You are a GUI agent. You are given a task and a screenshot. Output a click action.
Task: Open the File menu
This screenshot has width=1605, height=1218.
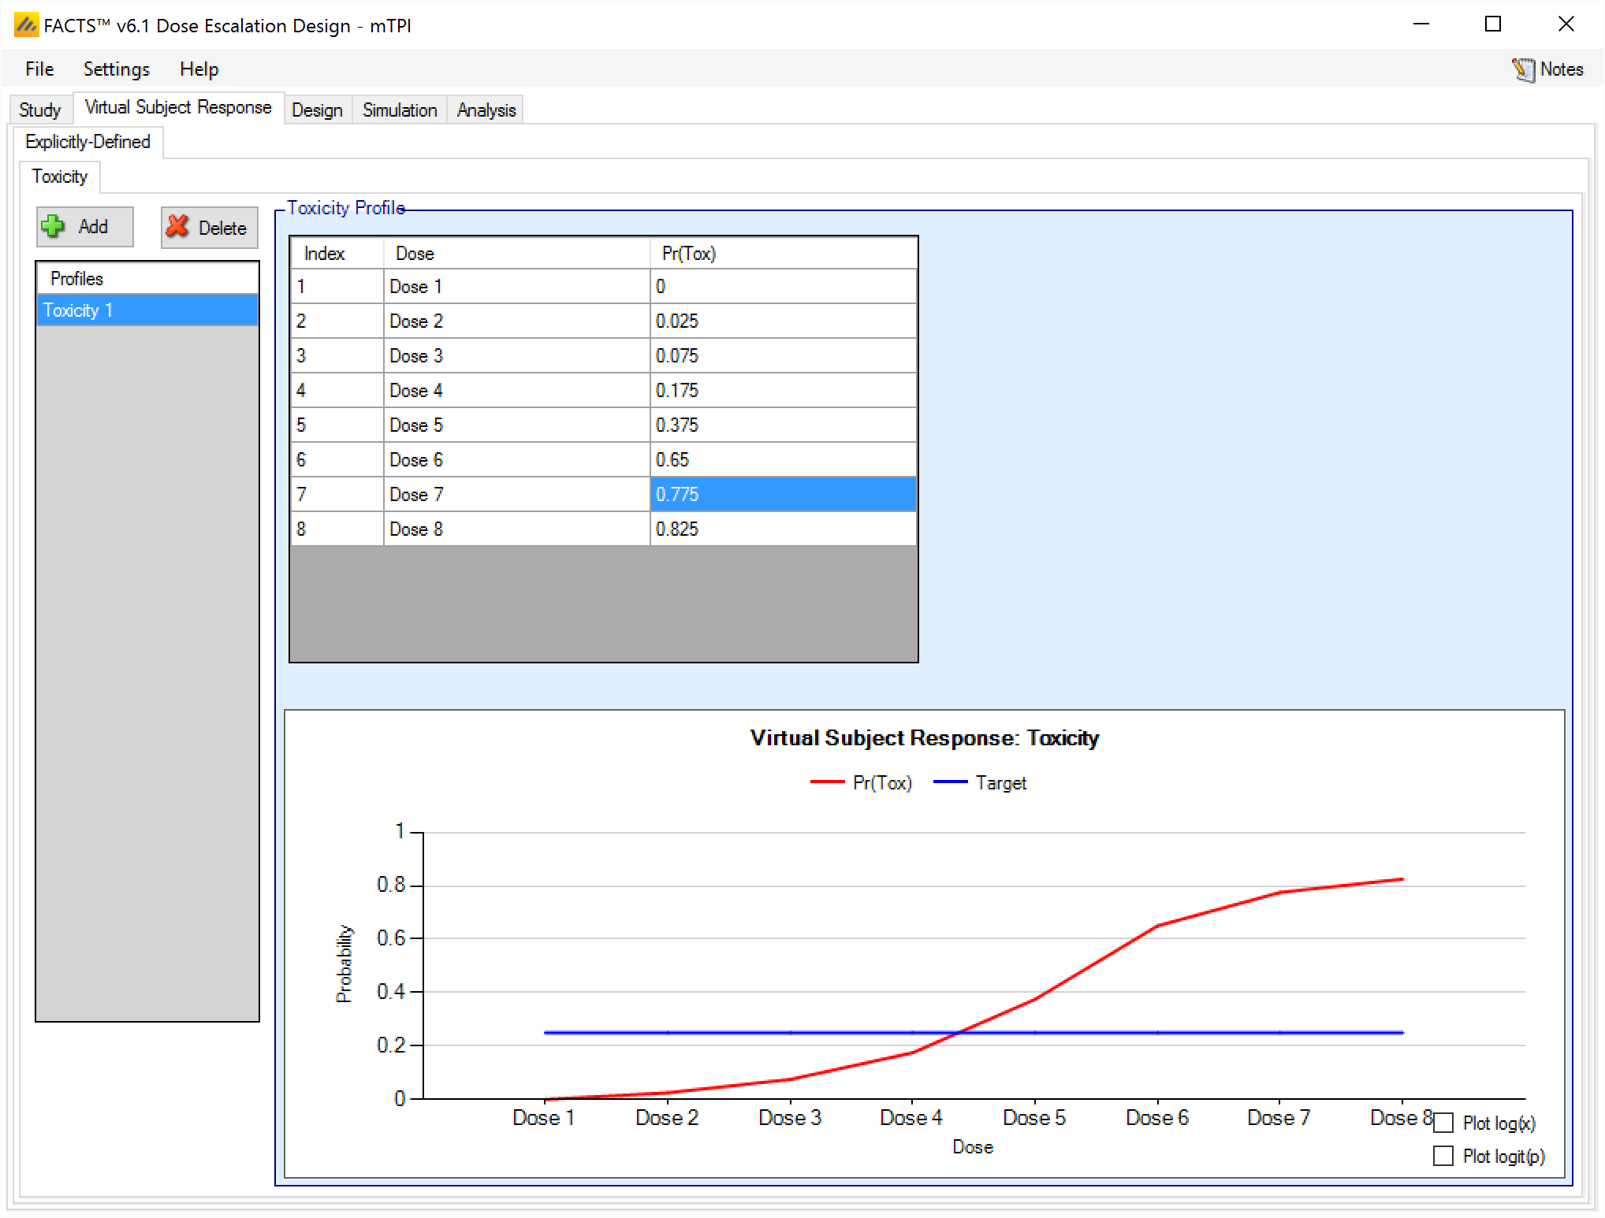point(39,69)
